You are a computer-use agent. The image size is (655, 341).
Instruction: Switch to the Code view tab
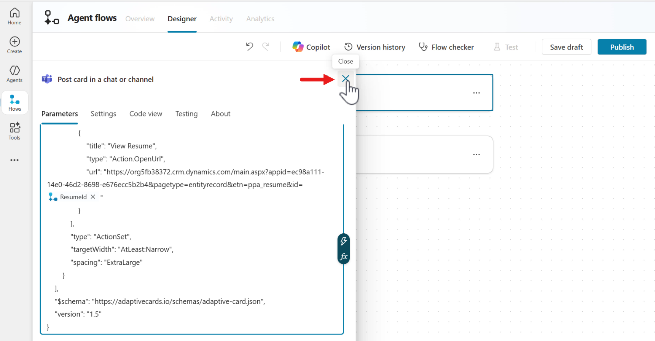click(x=146, y=114)
